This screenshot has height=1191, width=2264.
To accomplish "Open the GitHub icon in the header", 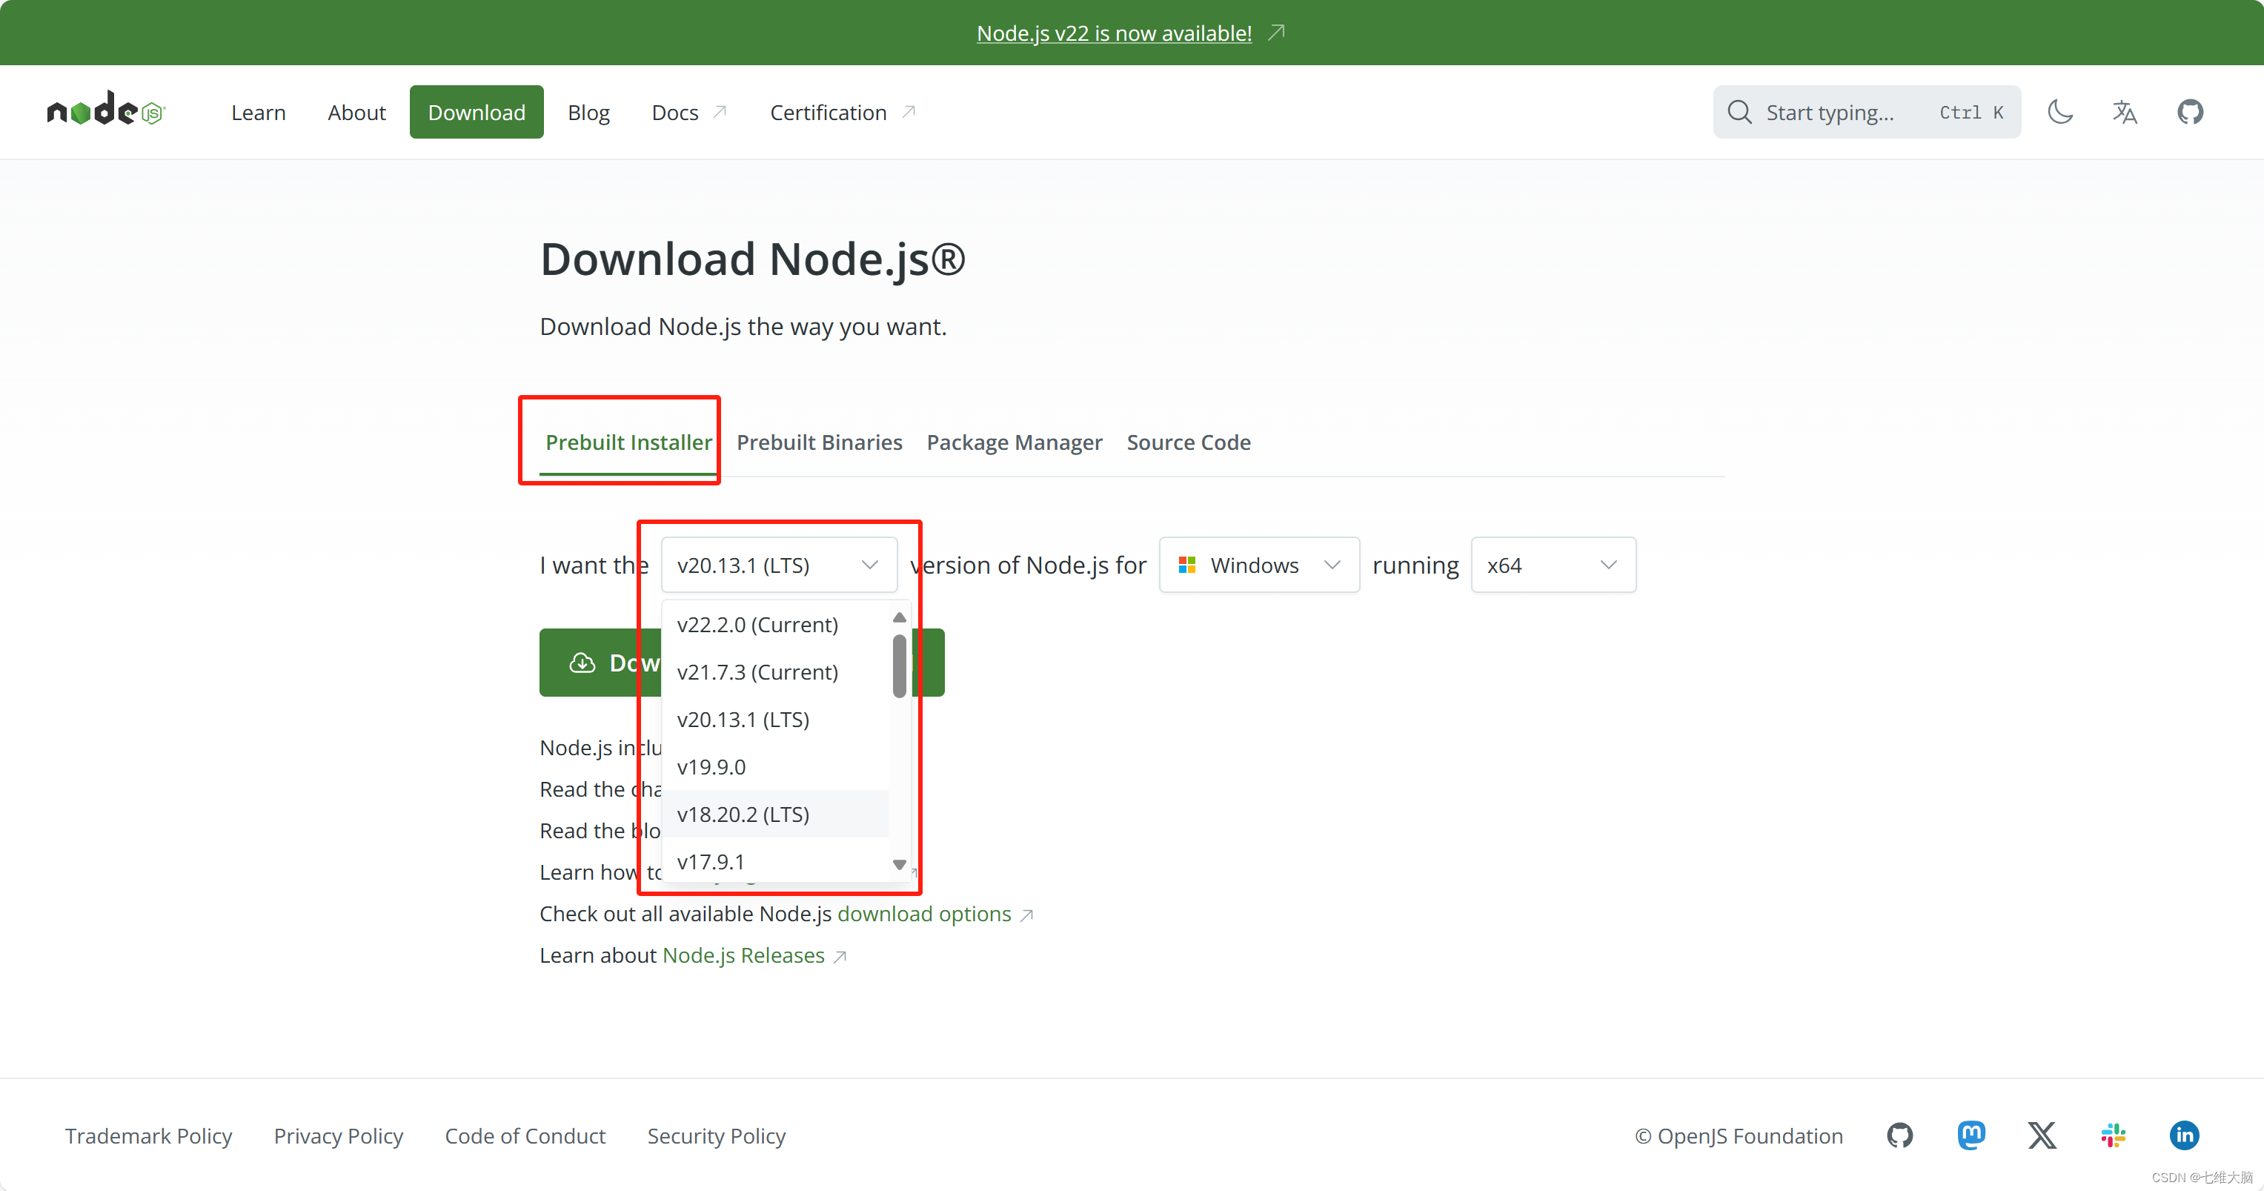I will point(2190,112).
